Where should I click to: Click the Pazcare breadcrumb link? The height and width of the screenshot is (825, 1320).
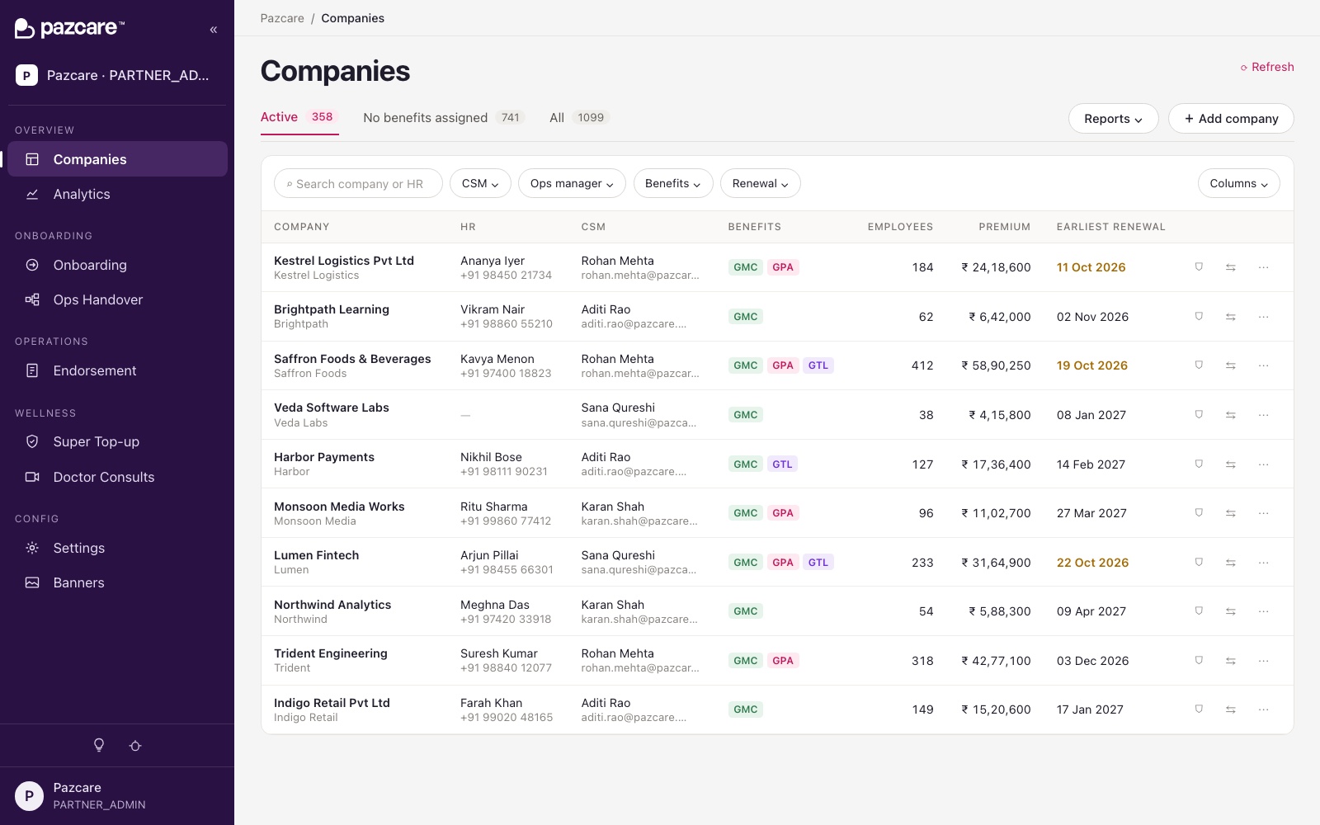282,18
